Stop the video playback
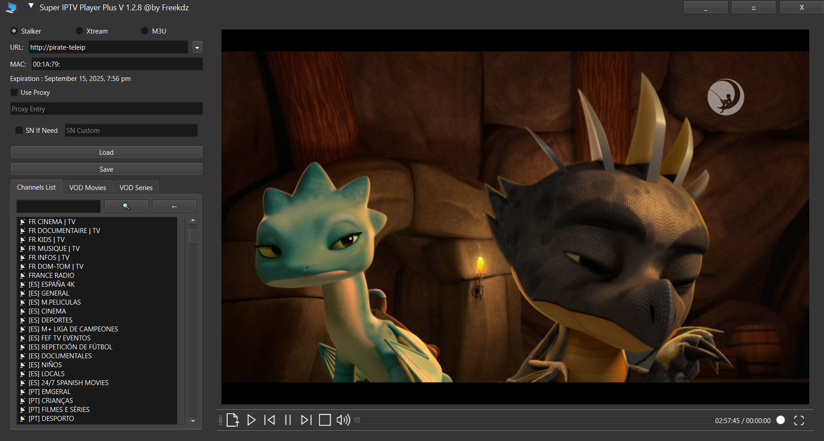Viewport: 824px width, 441px height. (325, 420)
